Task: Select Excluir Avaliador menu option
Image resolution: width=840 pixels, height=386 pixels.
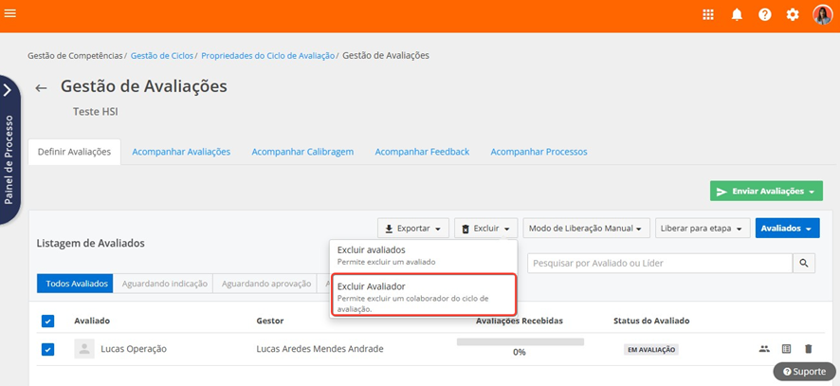Action: [423, 296]
